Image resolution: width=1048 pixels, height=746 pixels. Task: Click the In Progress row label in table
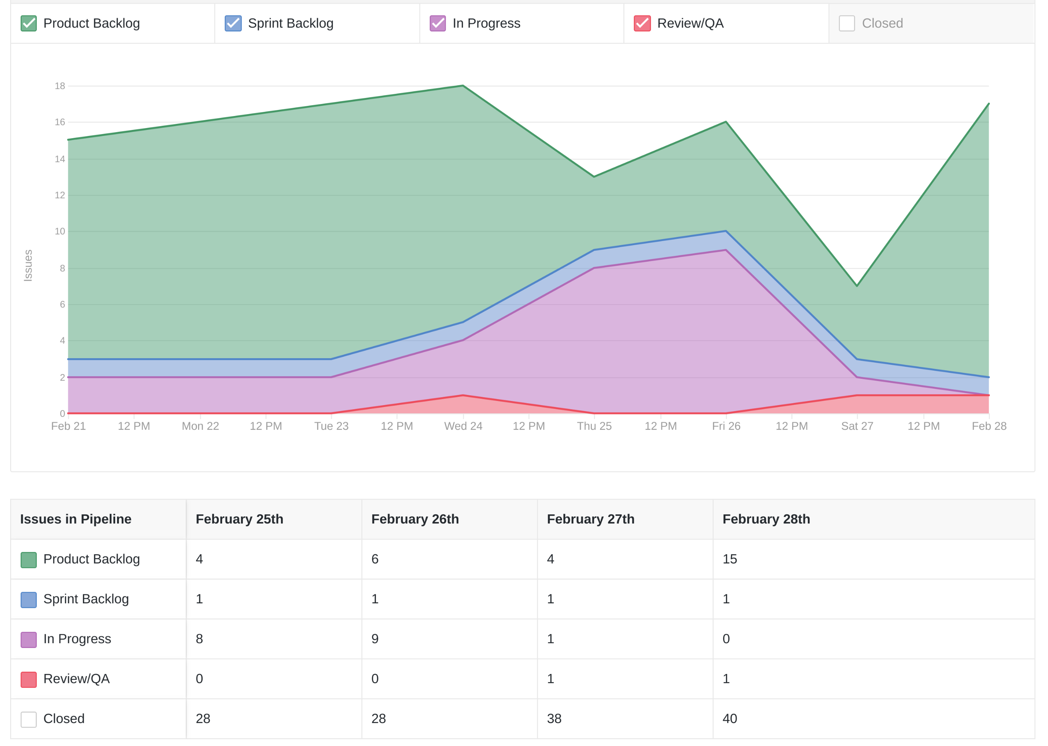click(77, 639)
